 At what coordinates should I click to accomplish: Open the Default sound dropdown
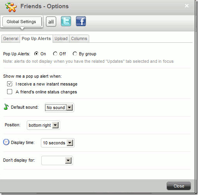tap(59, 108)
